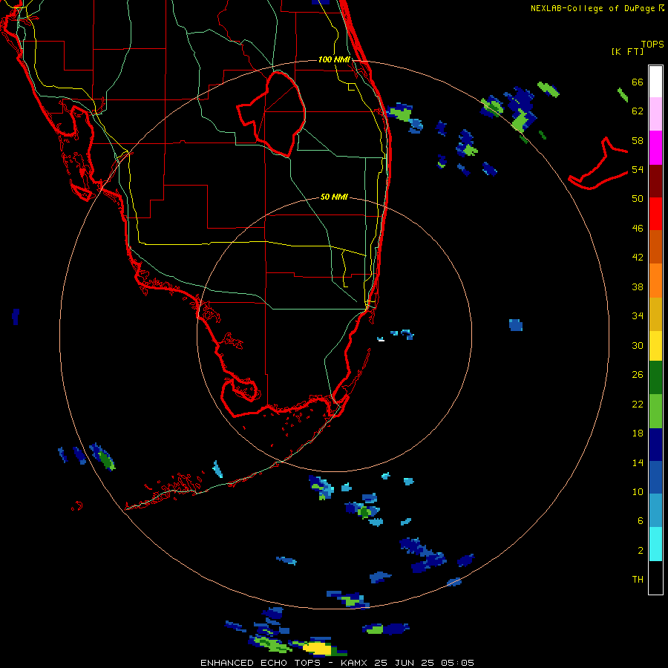This screenshot has height=668, width=668.
Task: Click the legend value 34
Action: coord(638,315)
